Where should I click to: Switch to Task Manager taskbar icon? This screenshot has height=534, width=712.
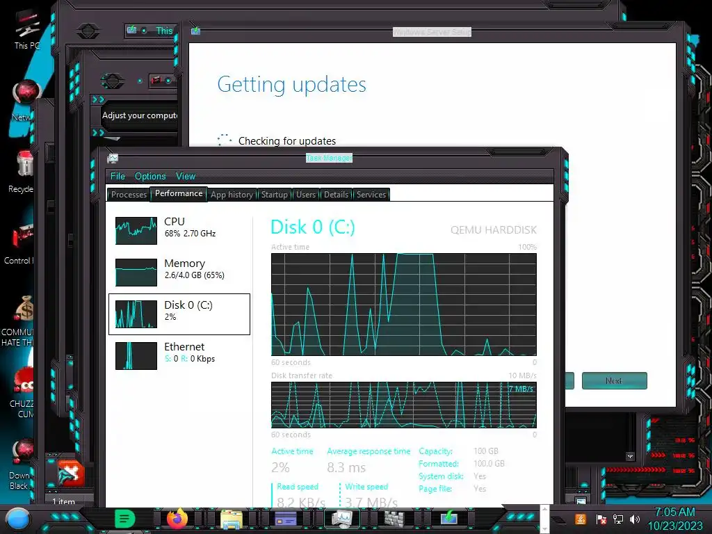tap(341, 519)
